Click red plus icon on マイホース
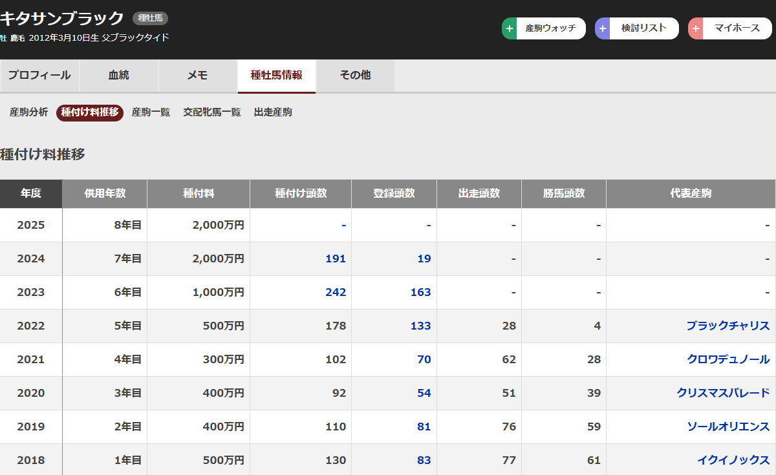The height and width of the screenshot is (475, 776). click(696, 28)
